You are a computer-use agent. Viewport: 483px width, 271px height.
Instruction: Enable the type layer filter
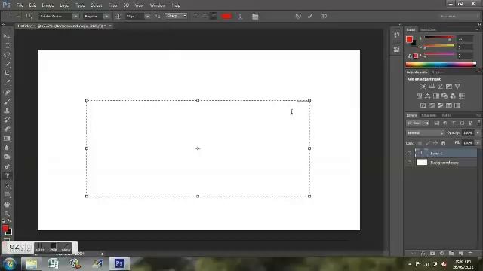click(454, 123)
